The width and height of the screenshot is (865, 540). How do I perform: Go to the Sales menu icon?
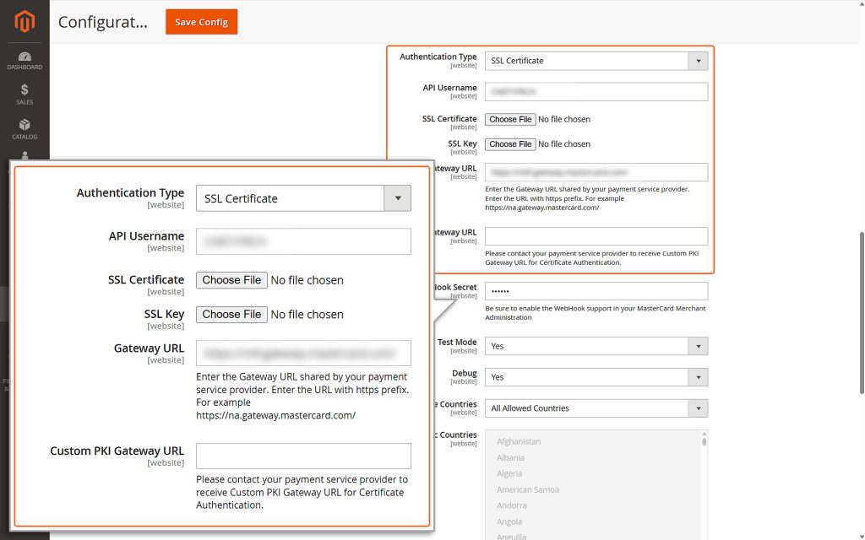point(24,94)
